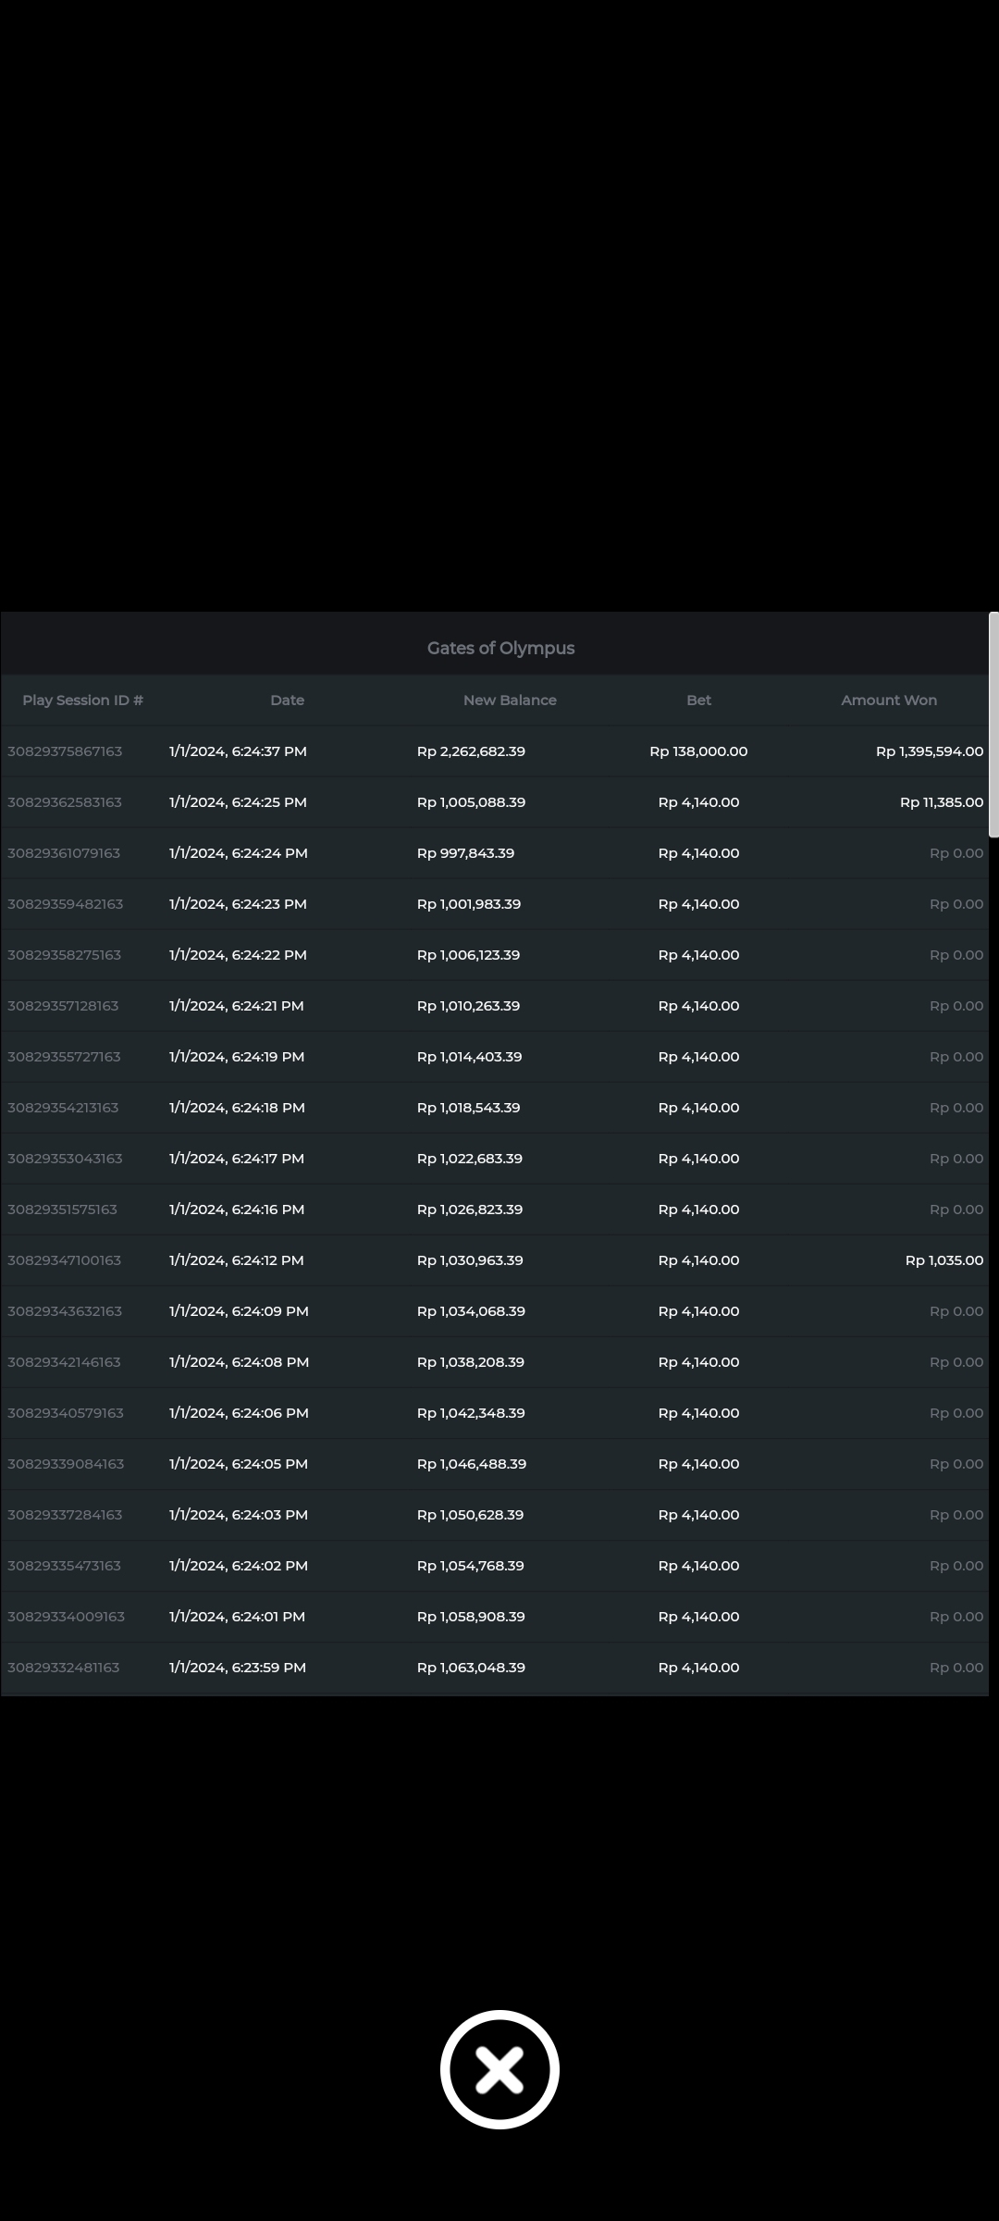
Task: Select session ID 30829332481163
Action: (x=64, y=1668)
